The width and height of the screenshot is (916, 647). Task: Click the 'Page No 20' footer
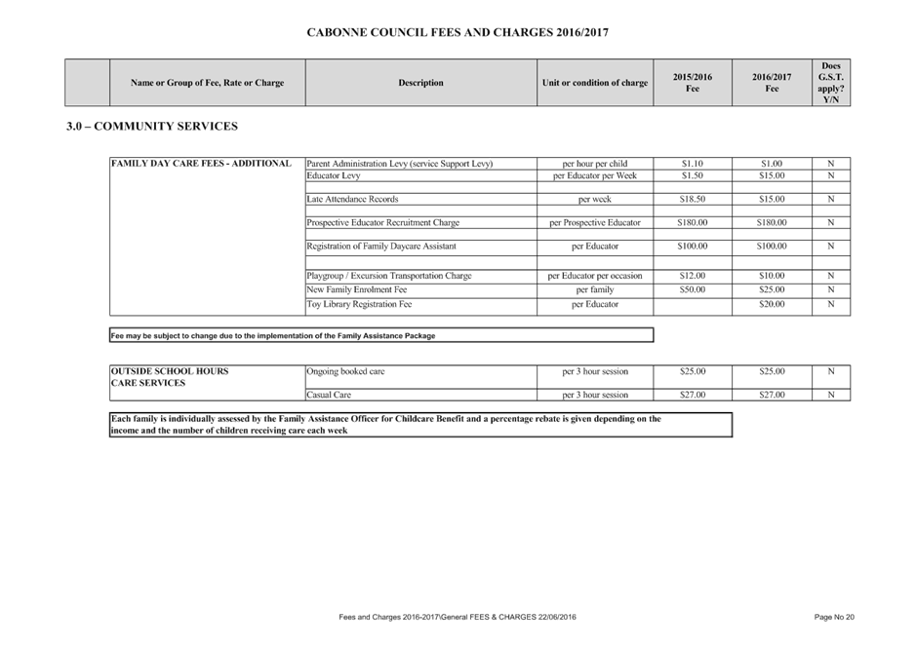pos(834,617)
